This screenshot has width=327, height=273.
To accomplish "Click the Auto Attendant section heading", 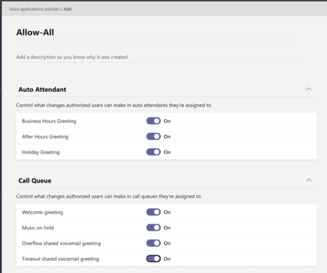I will click(x=43, y=90).
